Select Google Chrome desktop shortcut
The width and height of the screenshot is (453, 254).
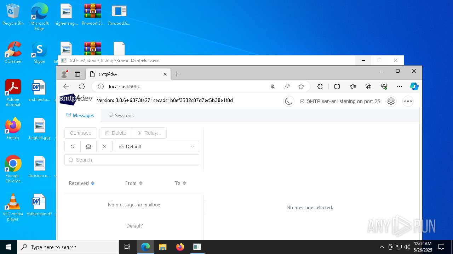click(13, 169)
